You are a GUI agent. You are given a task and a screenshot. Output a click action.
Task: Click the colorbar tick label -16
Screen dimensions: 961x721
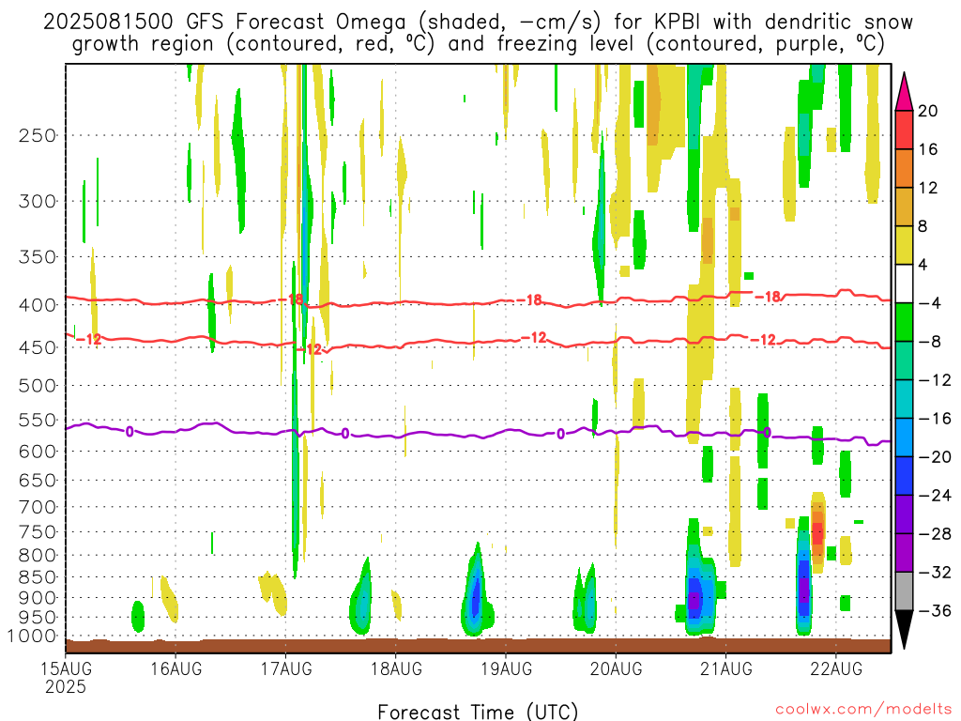click(936, 419)
